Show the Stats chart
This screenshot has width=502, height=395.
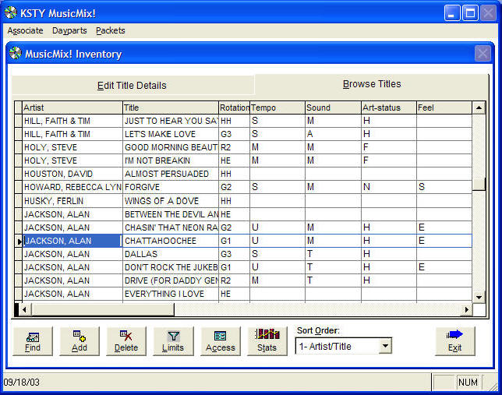click(x=267, y=341)
